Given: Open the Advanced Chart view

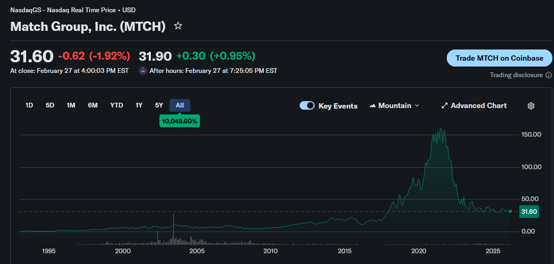Looking at the screenshot, I should click(474, 105).
